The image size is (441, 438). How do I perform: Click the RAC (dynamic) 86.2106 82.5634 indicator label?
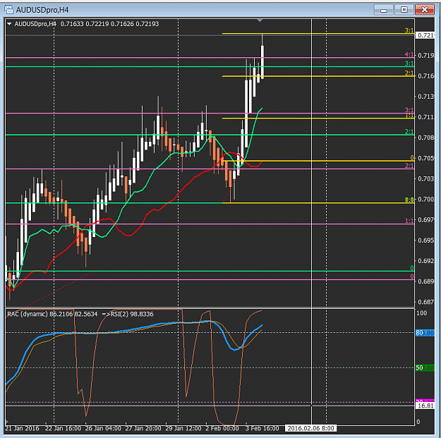52,314
